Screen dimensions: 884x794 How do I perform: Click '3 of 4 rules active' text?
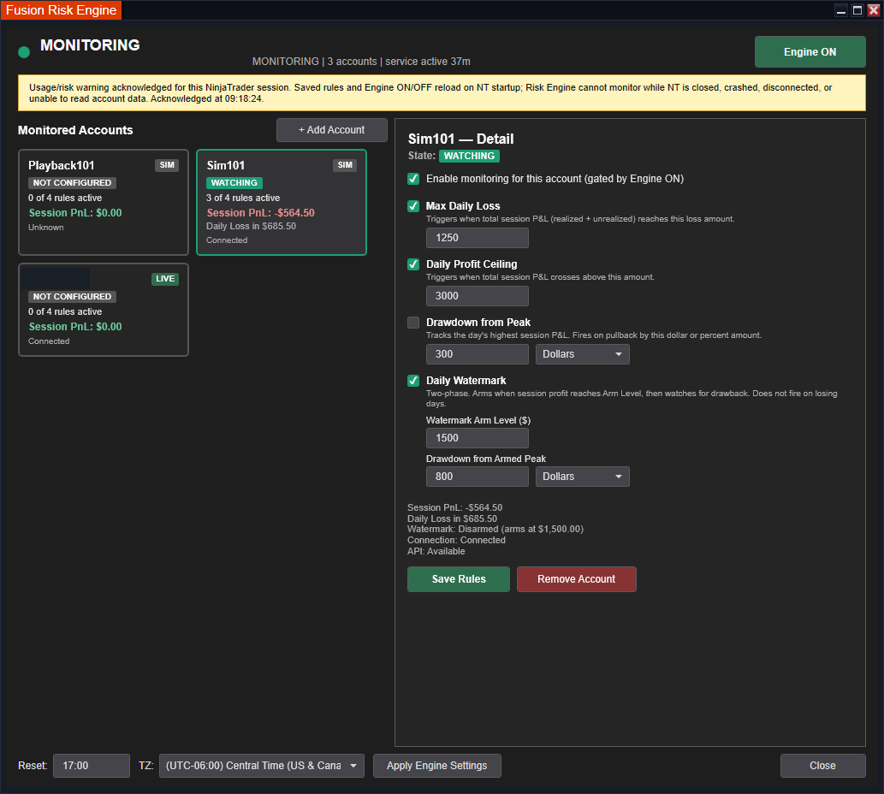pyautogui.click(x=243, y=198)
